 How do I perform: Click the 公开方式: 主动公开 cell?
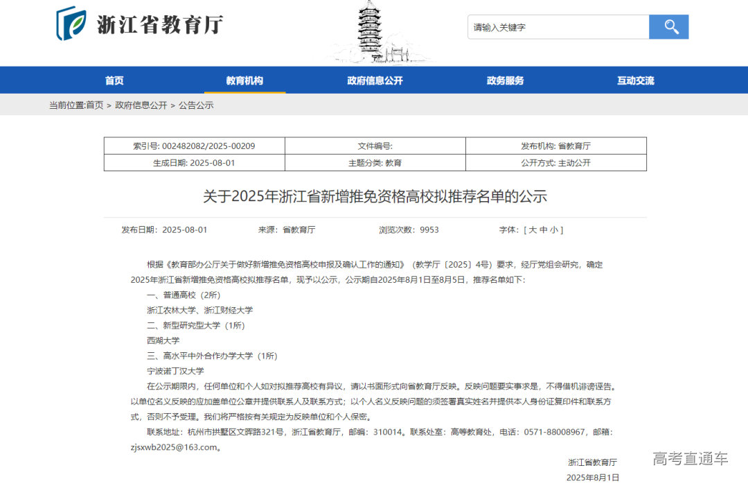555,162
